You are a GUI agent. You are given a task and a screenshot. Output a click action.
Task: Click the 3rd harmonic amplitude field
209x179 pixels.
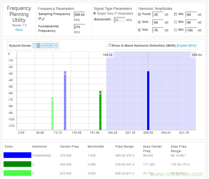[158, 30]
